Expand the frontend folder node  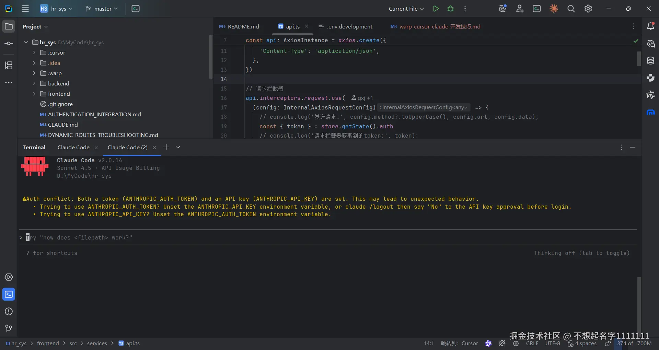click(x=34, y=94)
